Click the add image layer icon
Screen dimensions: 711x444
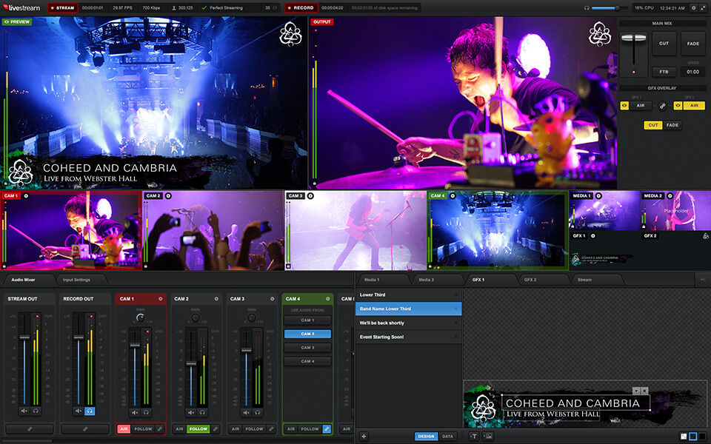point(488,437)
